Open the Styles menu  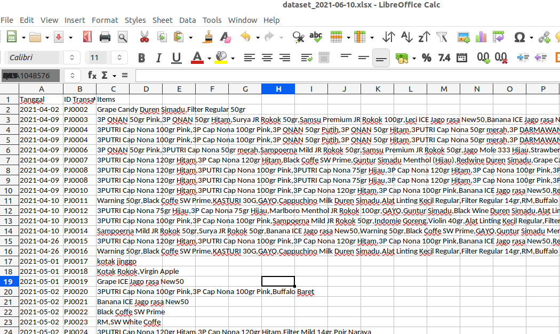tap(135, 20)
